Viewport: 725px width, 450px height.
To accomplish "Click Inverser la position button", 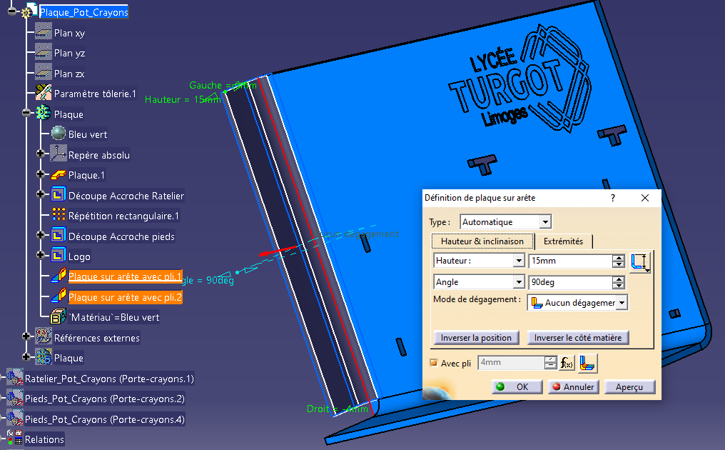I will [x=476, y=338].
